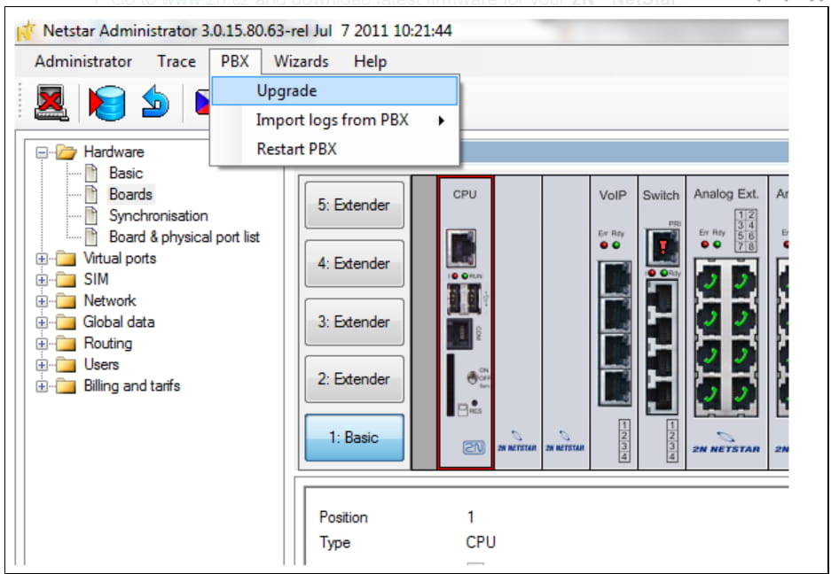
Task: Select the Basic tree item
Action: pyautogui.click(x=126, y=173)
